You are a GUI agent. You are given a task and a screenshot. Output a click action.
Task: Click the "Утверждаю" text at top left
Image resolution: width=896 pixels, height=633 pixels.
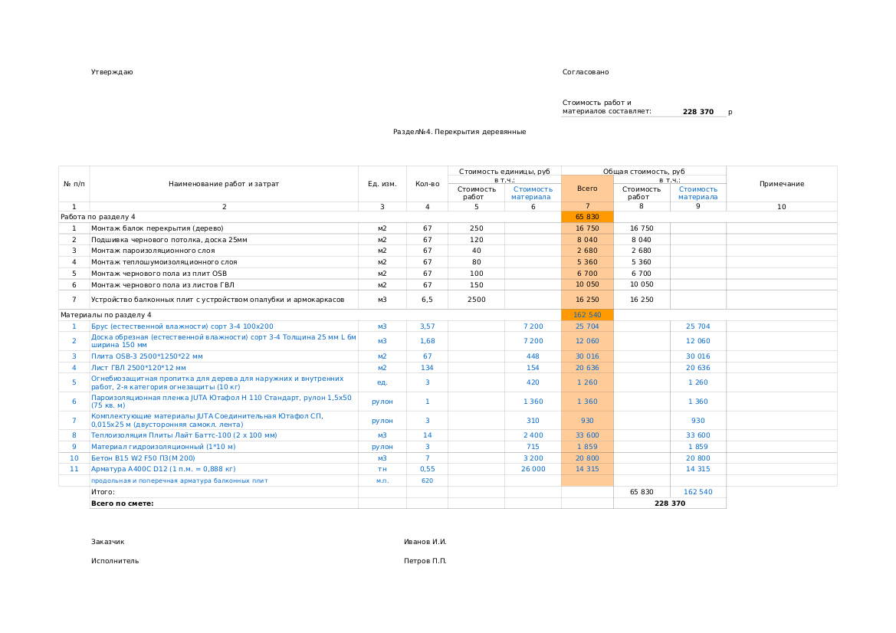coord(112,72)
